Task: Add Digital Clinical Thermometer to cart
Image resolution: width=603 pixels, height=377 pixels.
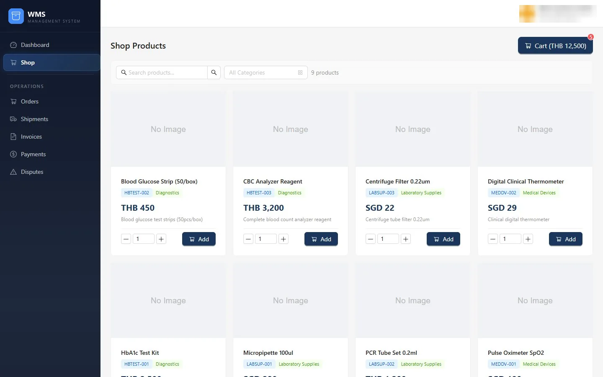Action: tap(566, 239)
